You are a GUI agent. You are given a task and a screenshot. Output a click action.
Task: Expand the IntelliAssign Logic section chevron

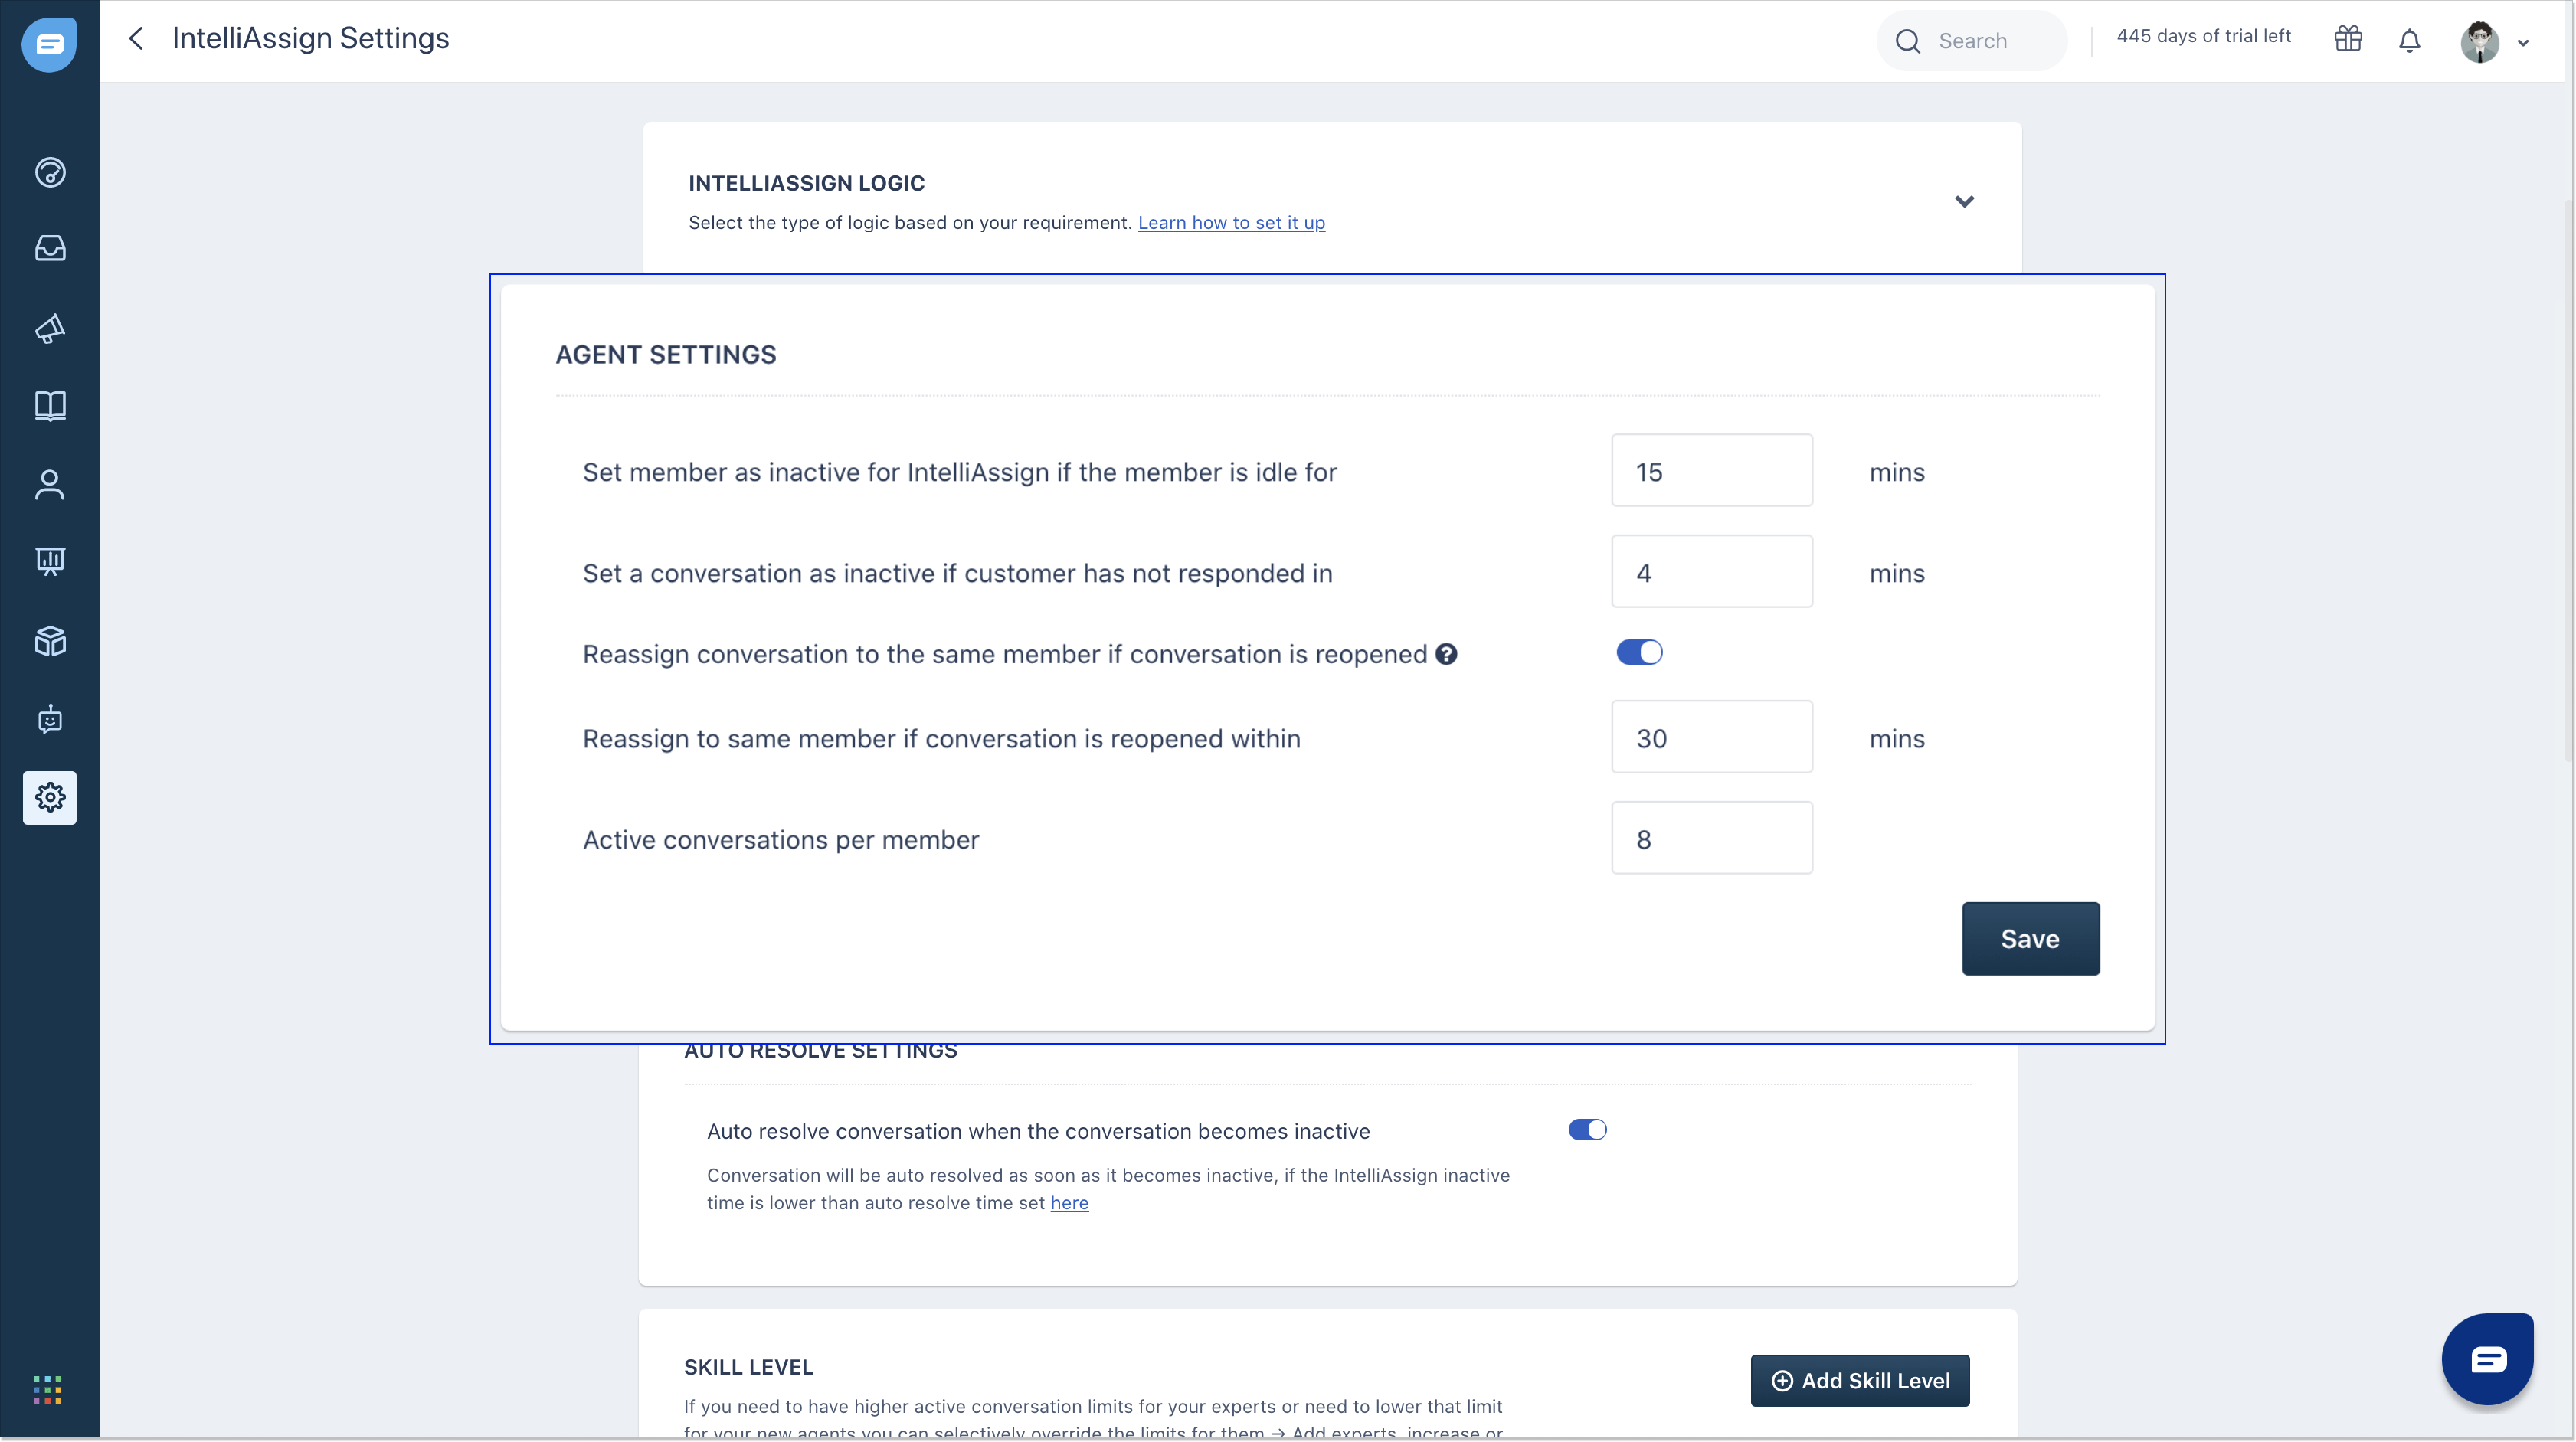(1965, 202)
